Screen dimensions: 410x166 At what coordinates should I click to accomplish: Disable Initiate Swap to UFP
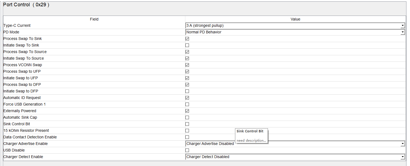pyautogui.click(x=187, y=78)
